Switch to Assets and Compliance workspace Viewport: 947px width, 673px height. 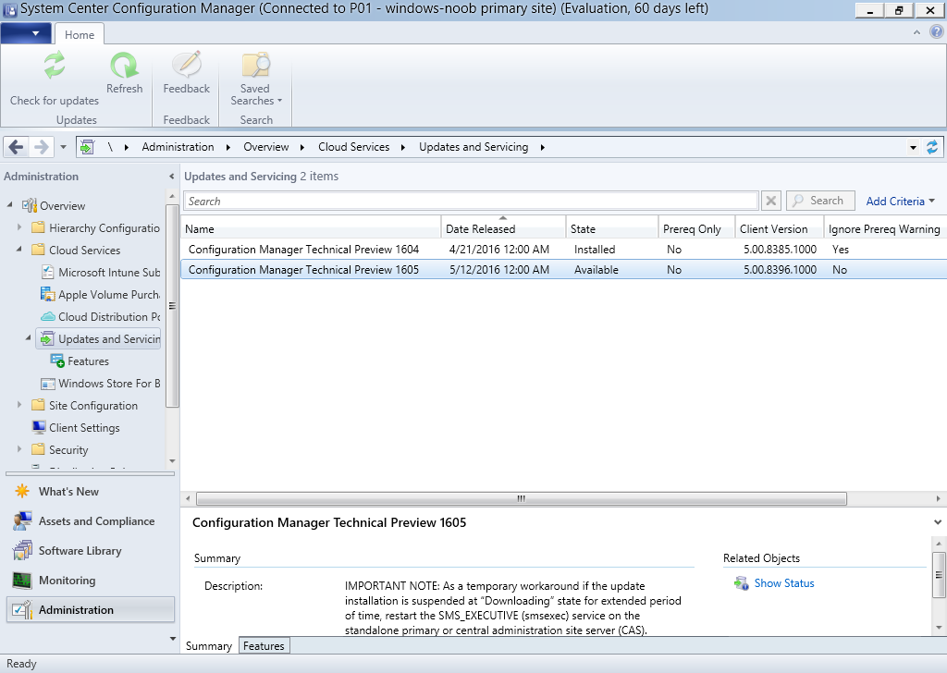point(91,520)
